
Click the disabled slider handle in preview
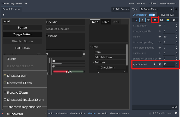coord(54,66)
